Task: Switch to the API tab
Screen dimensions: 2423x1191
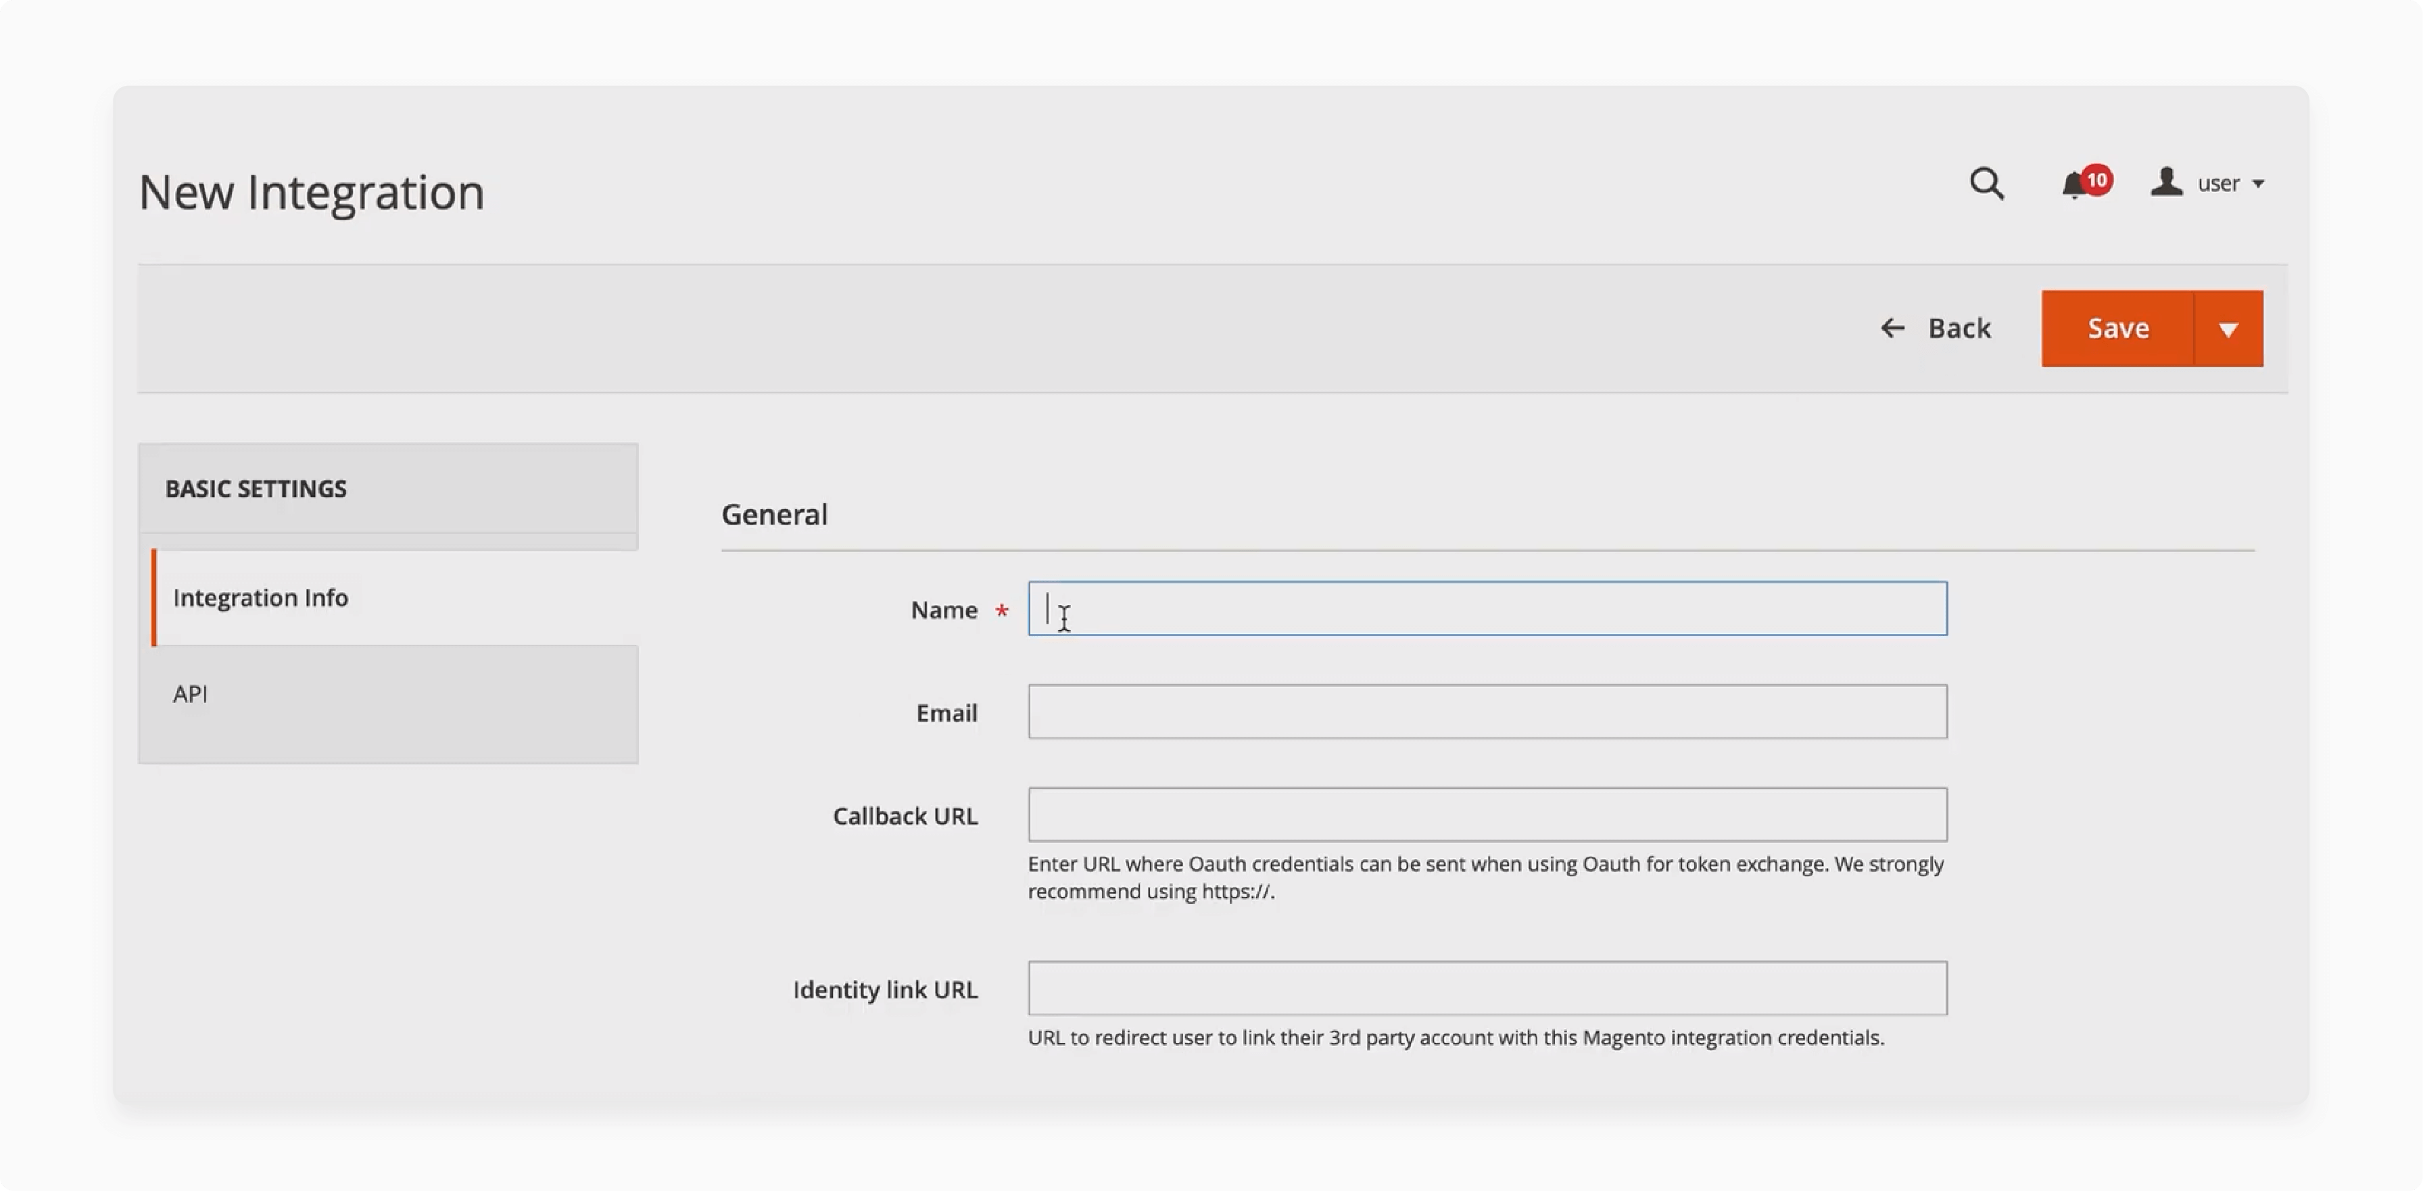Action: pos(389,694)
